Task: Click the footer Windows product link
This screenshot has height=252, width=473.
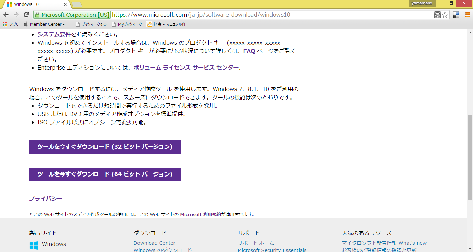Action: pyautogui.click(x=54, y=244)
